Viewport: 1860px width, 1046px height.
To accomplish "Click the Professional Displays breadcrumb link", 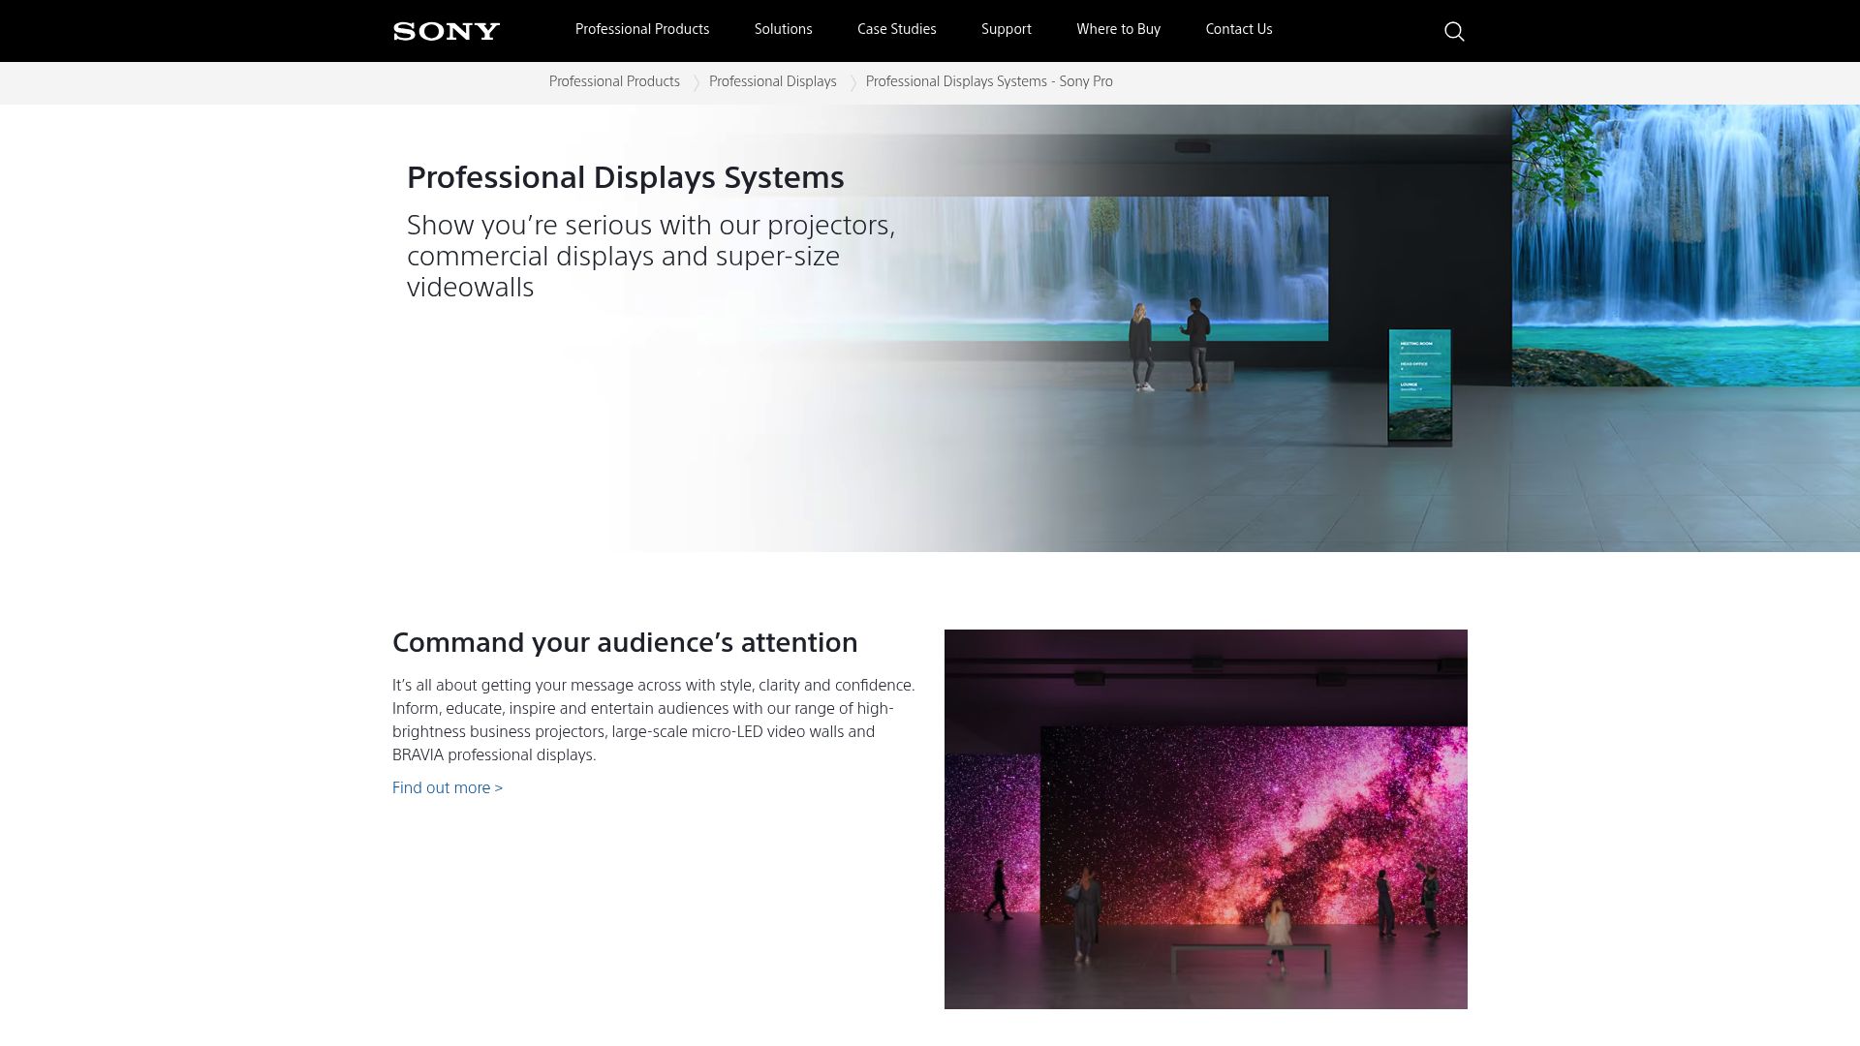I will point(772,81).
